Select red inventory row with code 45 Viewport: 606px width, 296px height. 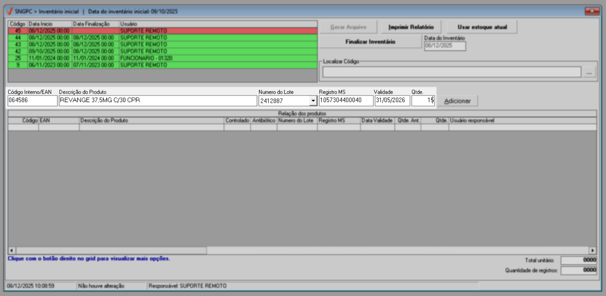[x=162, y=31]
